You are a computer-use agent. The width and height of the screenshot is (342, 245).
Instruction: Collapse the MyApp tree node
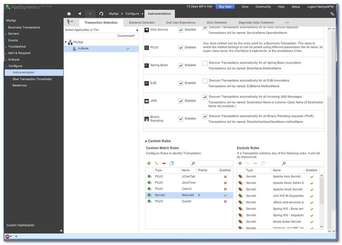point(66,42)
